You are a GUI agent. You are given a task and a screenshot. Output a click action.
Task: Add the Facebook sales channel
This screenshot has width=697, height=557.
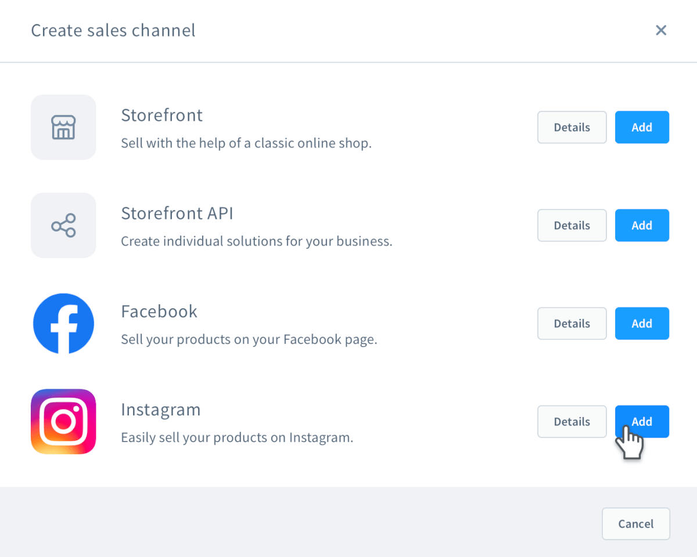(642, 323)
